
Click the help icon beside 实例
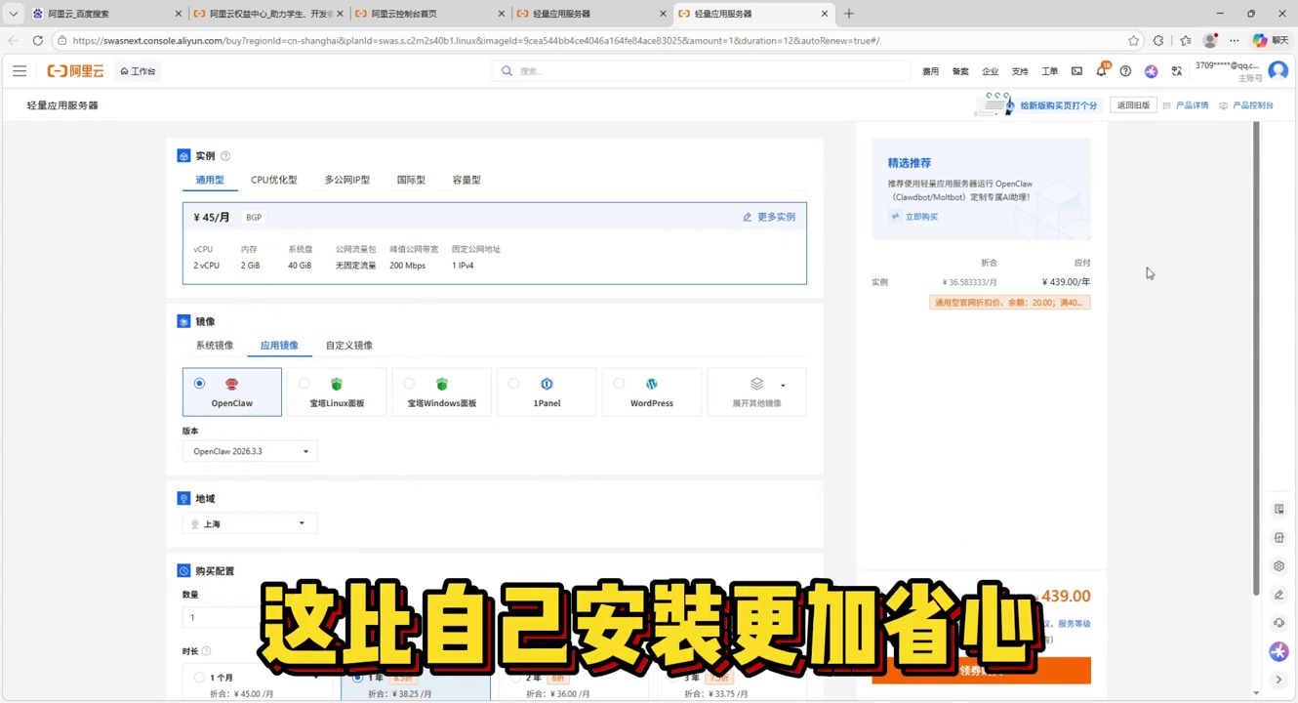(225, 156)
